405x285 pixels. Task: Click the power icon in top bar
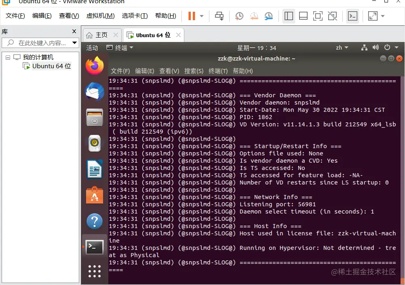(x=387, y=48)
